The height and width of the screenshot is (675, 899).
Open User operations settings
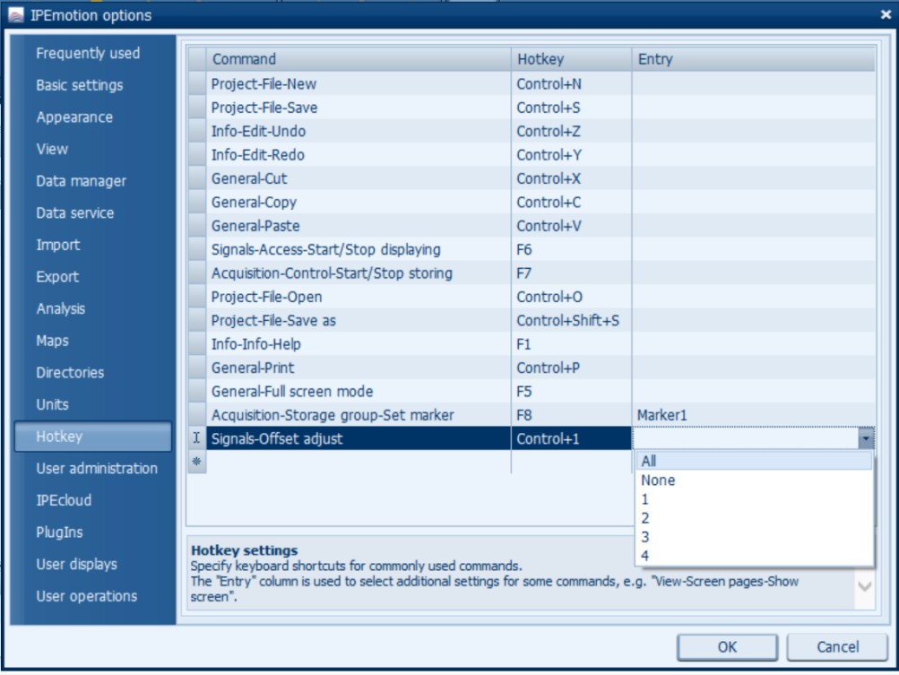(87, 596)
